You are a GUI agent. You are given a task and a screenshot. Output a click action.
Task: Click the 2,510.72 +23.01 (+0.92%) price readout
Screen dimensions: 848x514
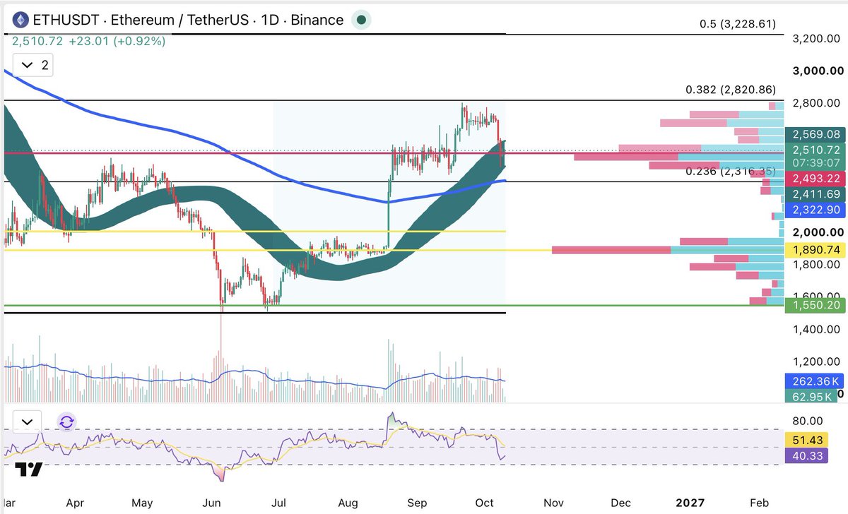89,42
